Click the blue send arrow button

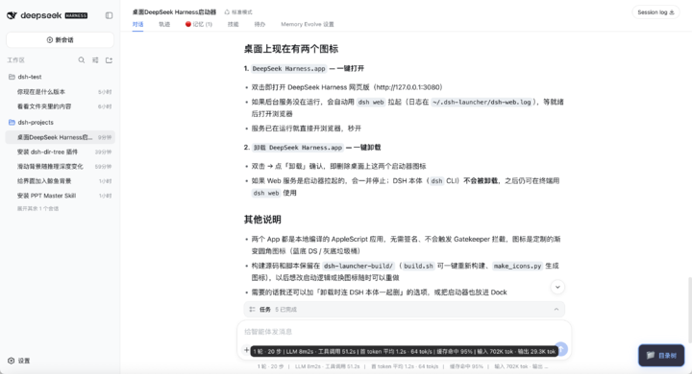[x=561, y=349]
